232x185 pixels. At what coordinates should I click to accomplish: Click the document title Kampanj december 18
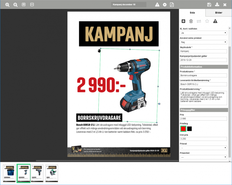pyautogui.click(x=129, y=5)
